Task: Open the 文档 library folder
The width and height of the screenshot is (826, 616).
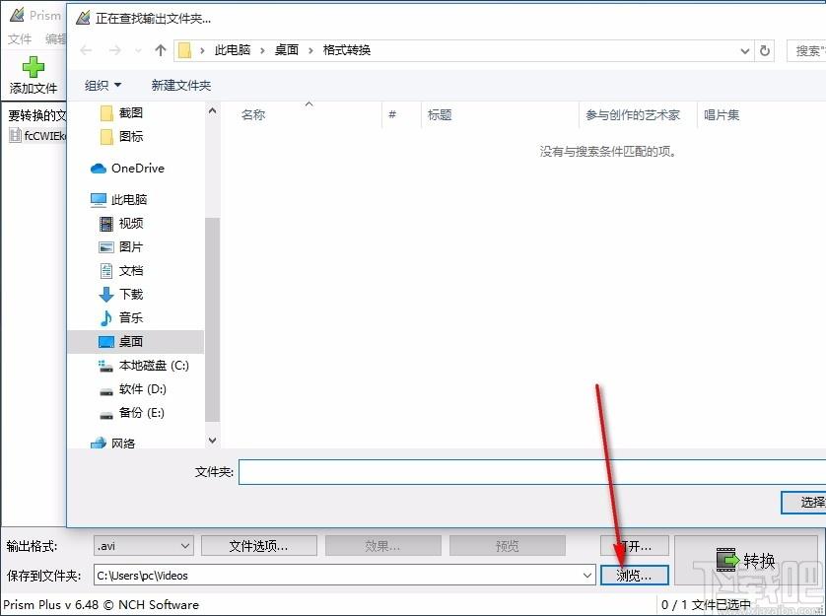Action: [121, 271]
